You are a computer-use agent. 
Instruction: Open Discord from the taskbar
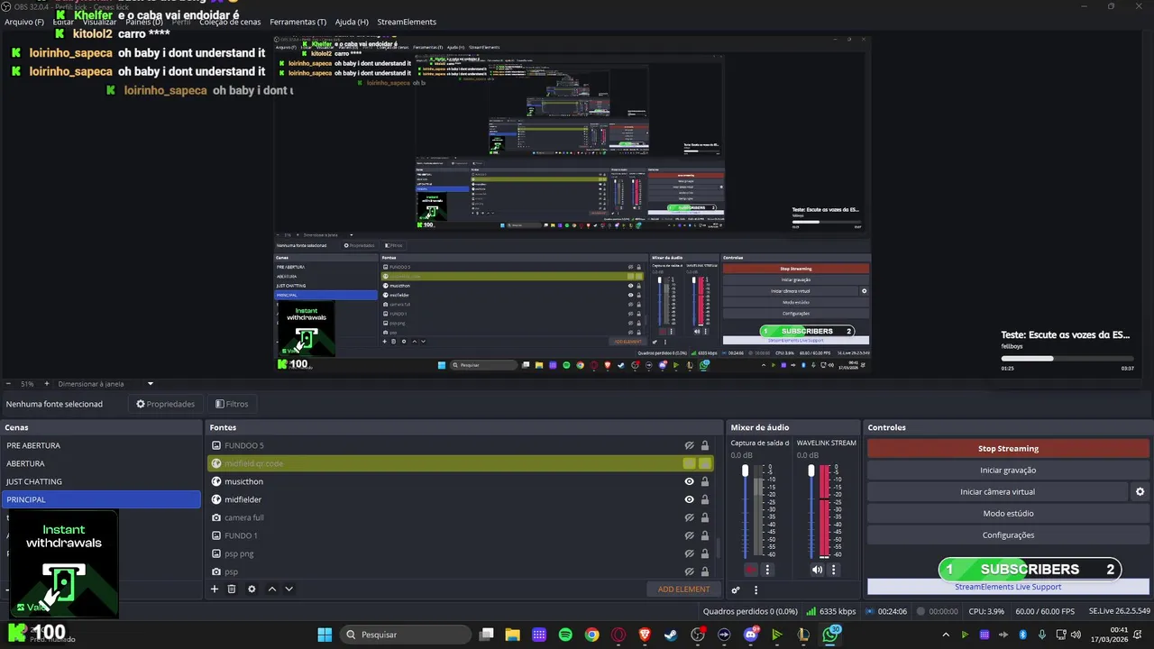pyautogui.click(x=751, y=635)
